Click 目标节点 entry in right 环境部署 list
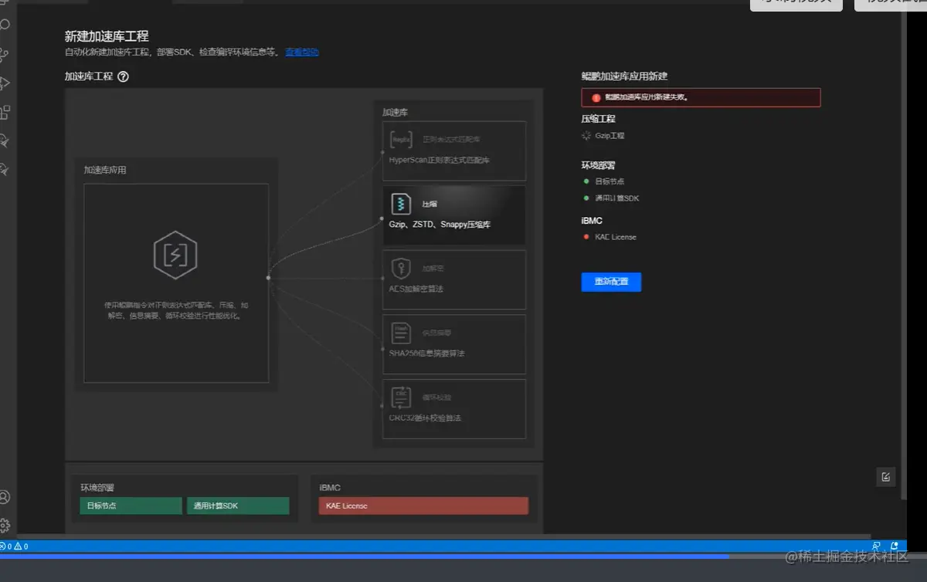The width and height of the screenshot is (927, 582). (610, 181)
